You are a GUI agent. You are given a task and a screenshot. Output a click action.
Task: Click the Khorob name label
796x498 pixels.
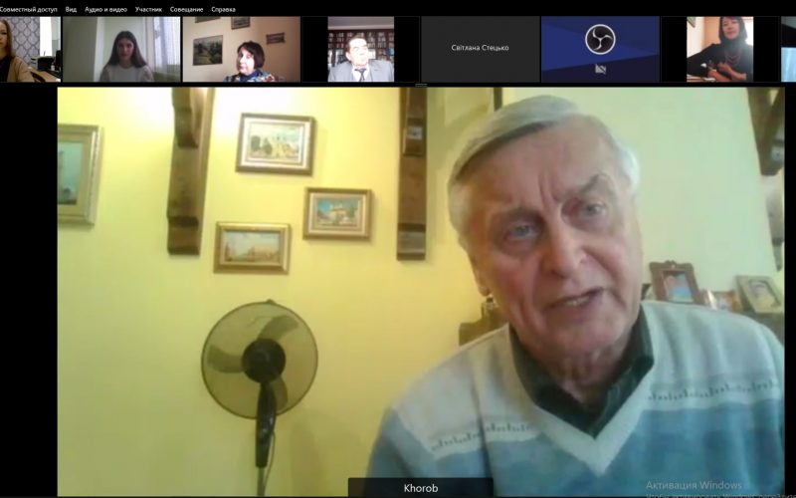[420, 488]
